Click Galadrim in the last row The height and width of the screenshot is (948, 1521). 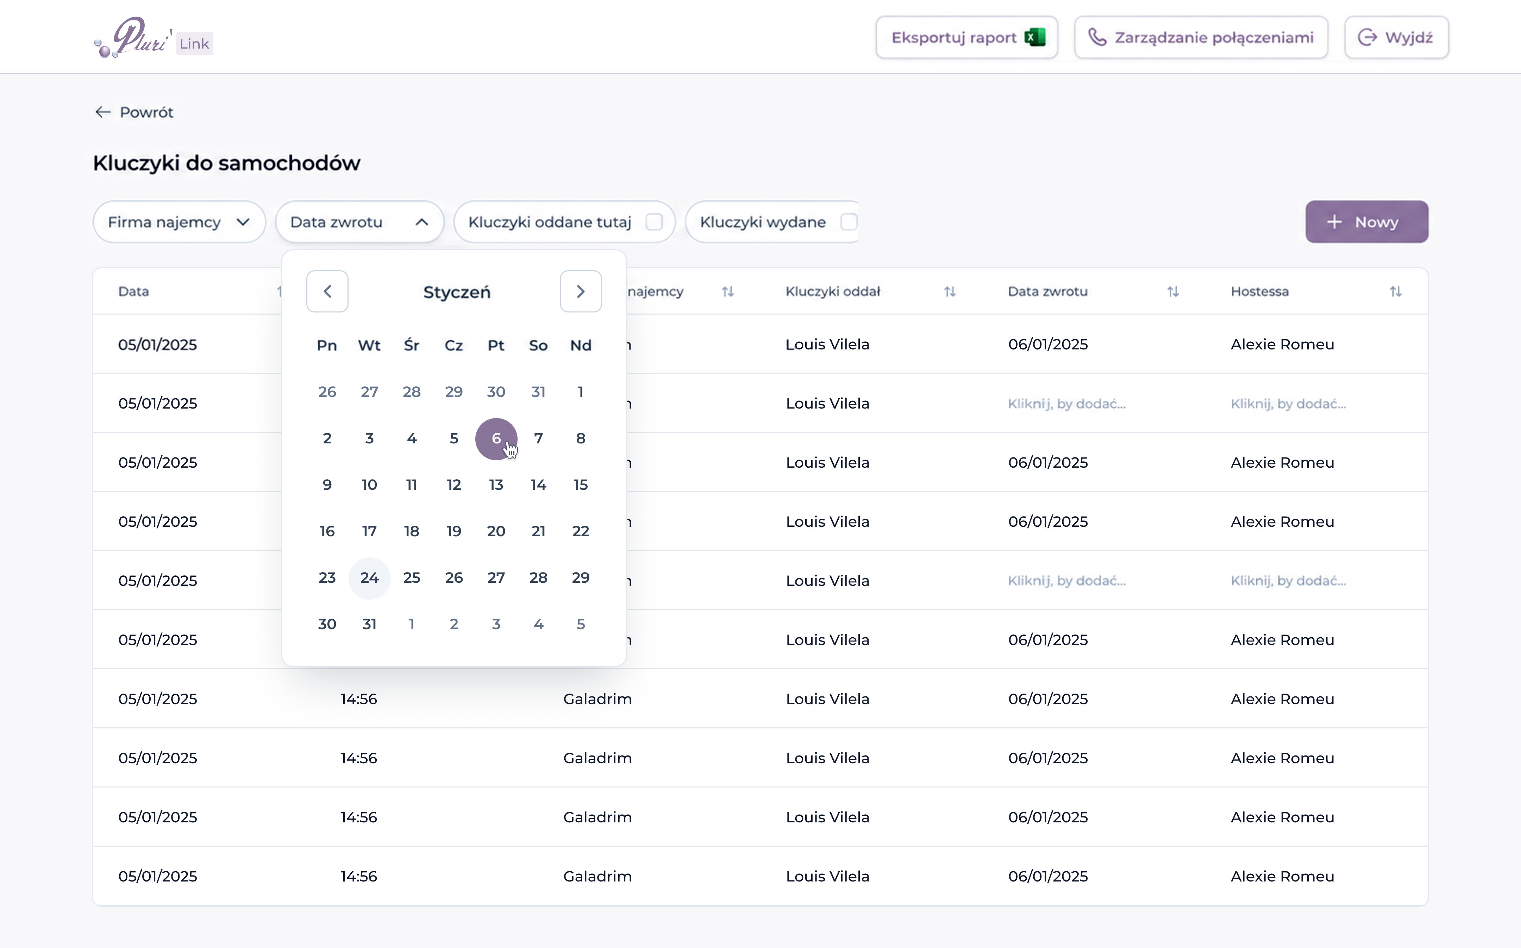click(x=597, y=877)
